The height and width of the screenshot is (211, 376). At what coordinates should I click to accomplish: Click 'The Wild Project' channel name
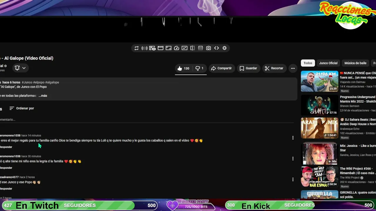tap(350, 178)
